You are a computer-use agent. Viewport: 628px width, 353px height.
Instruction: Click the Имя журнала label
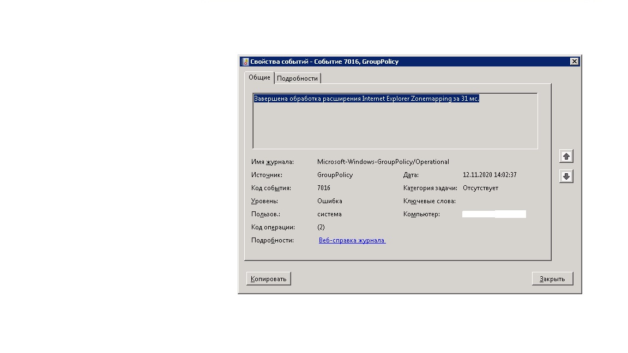click(x=273, y=162)
